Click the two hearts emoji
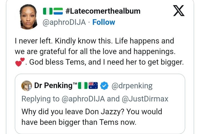The image size is (200, 134). pyautogui.click(x=20, y=62)
